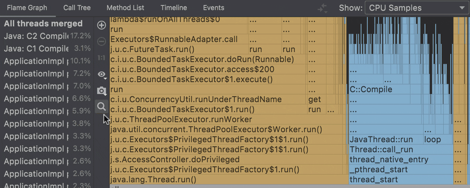The image size is (470, 188).
Task: Select the Java: C2 Compiler thread 17.2%
Action: point(46,36)
